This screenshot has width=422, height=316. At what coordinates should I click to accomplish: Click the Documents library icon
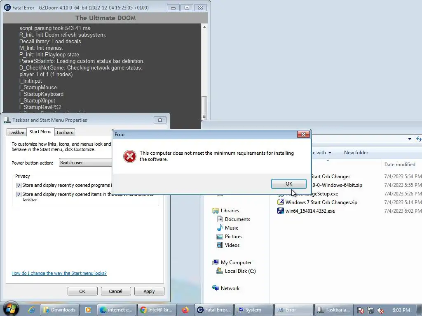[x=220, y=219]
